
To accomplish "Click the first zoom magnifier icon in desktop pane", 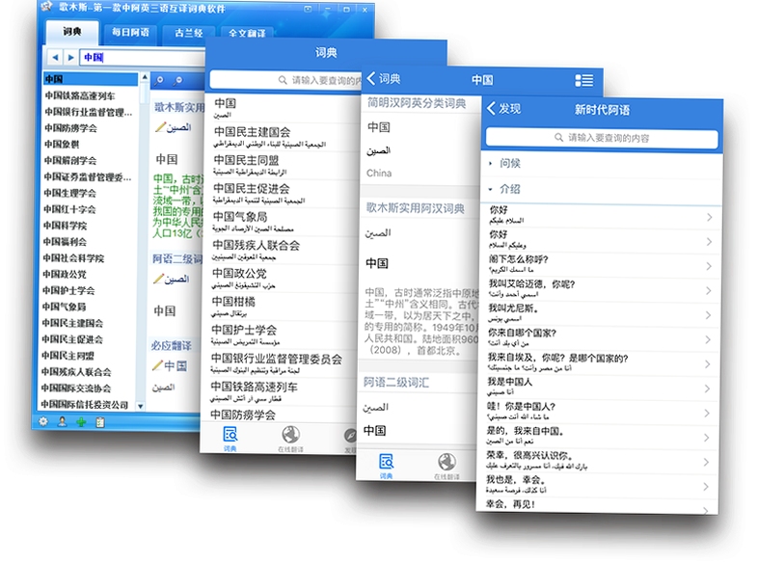I will [159, 80].
